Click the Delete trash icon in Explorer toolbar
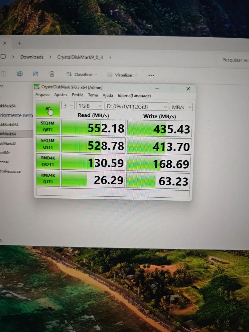 (52, 74)
